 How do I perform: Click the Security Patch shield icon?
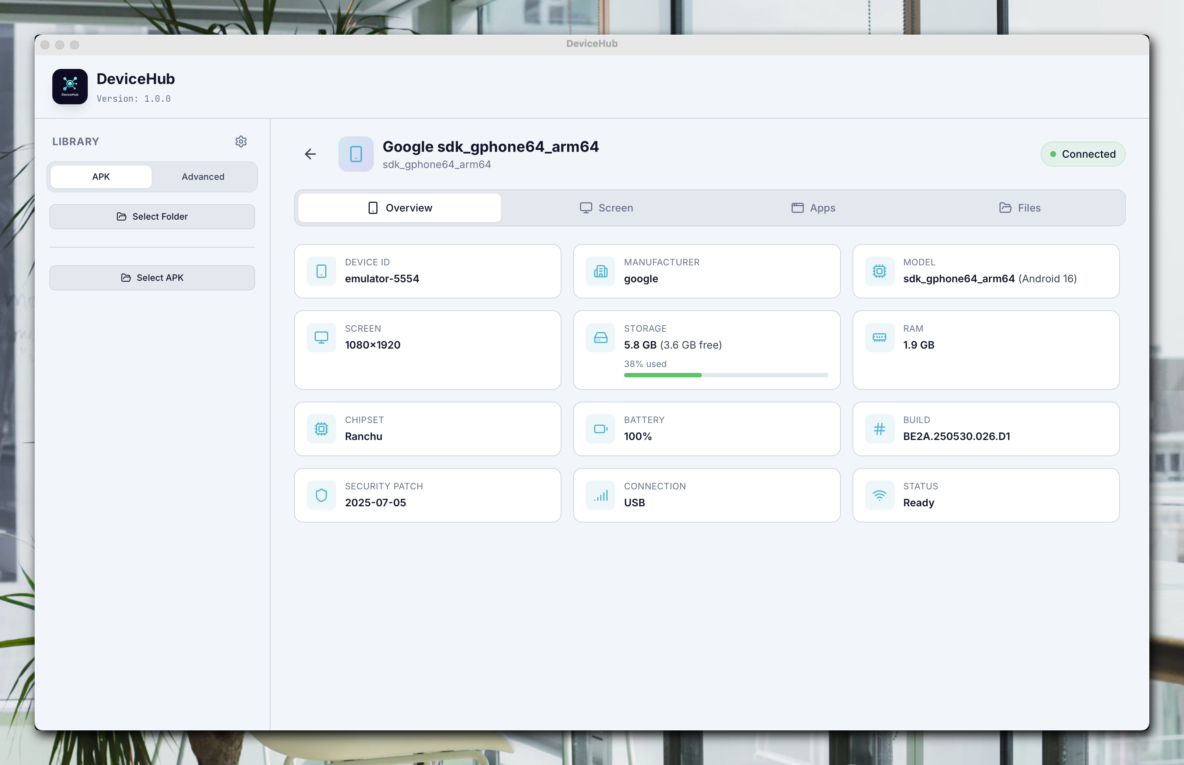321,495
